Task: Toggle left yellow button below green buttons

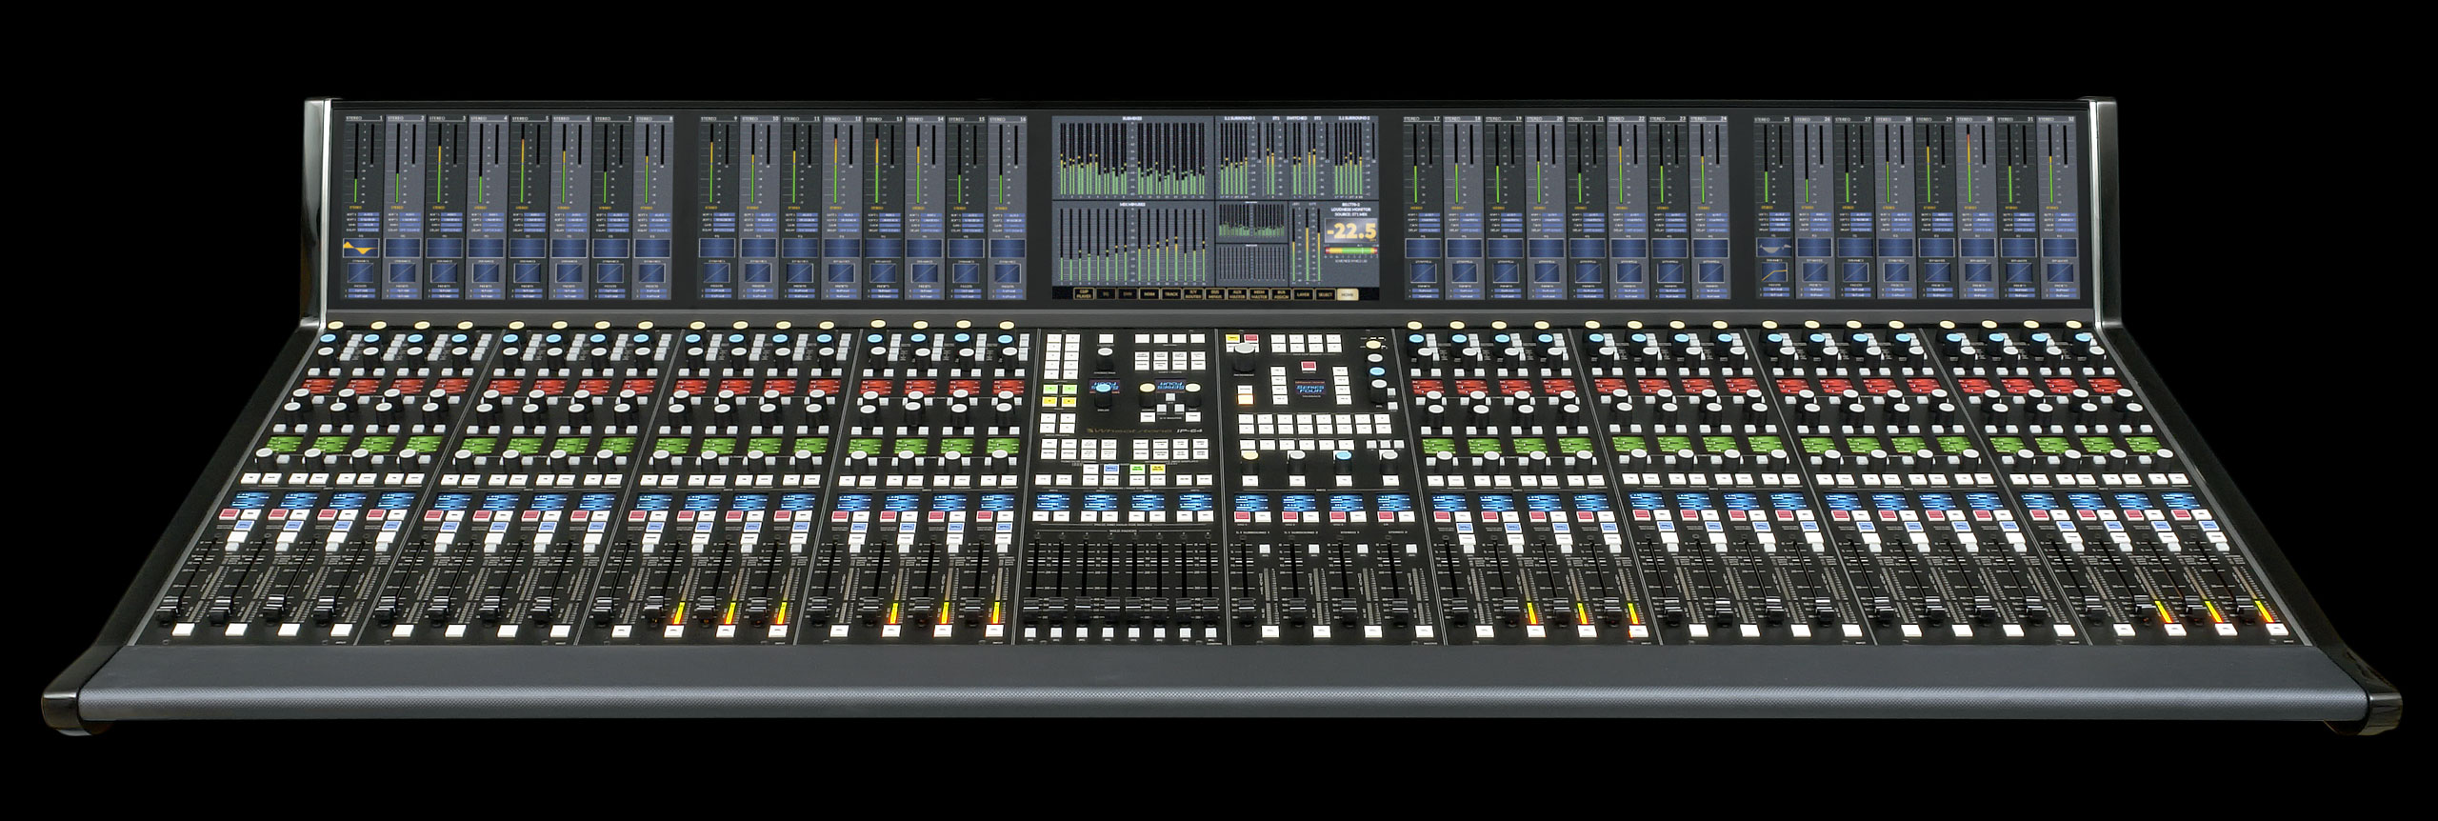Action: point(1050,401)
